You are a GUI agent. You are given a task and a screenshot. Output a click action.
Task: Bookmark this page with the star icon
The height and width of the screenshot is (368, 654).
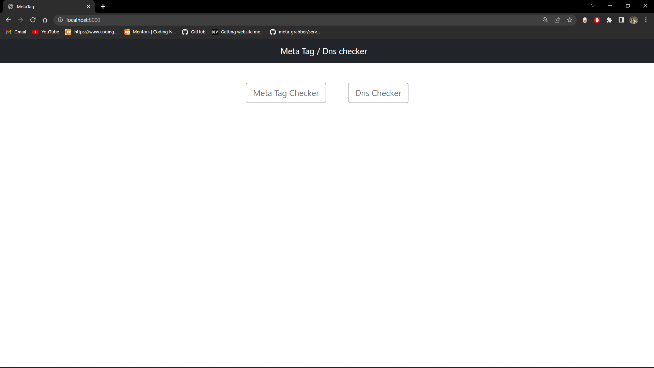570,20
